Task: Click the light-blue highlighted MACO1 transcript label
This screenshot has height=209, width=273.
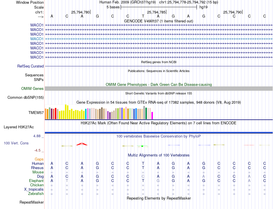Action: [x=37, y=39]
